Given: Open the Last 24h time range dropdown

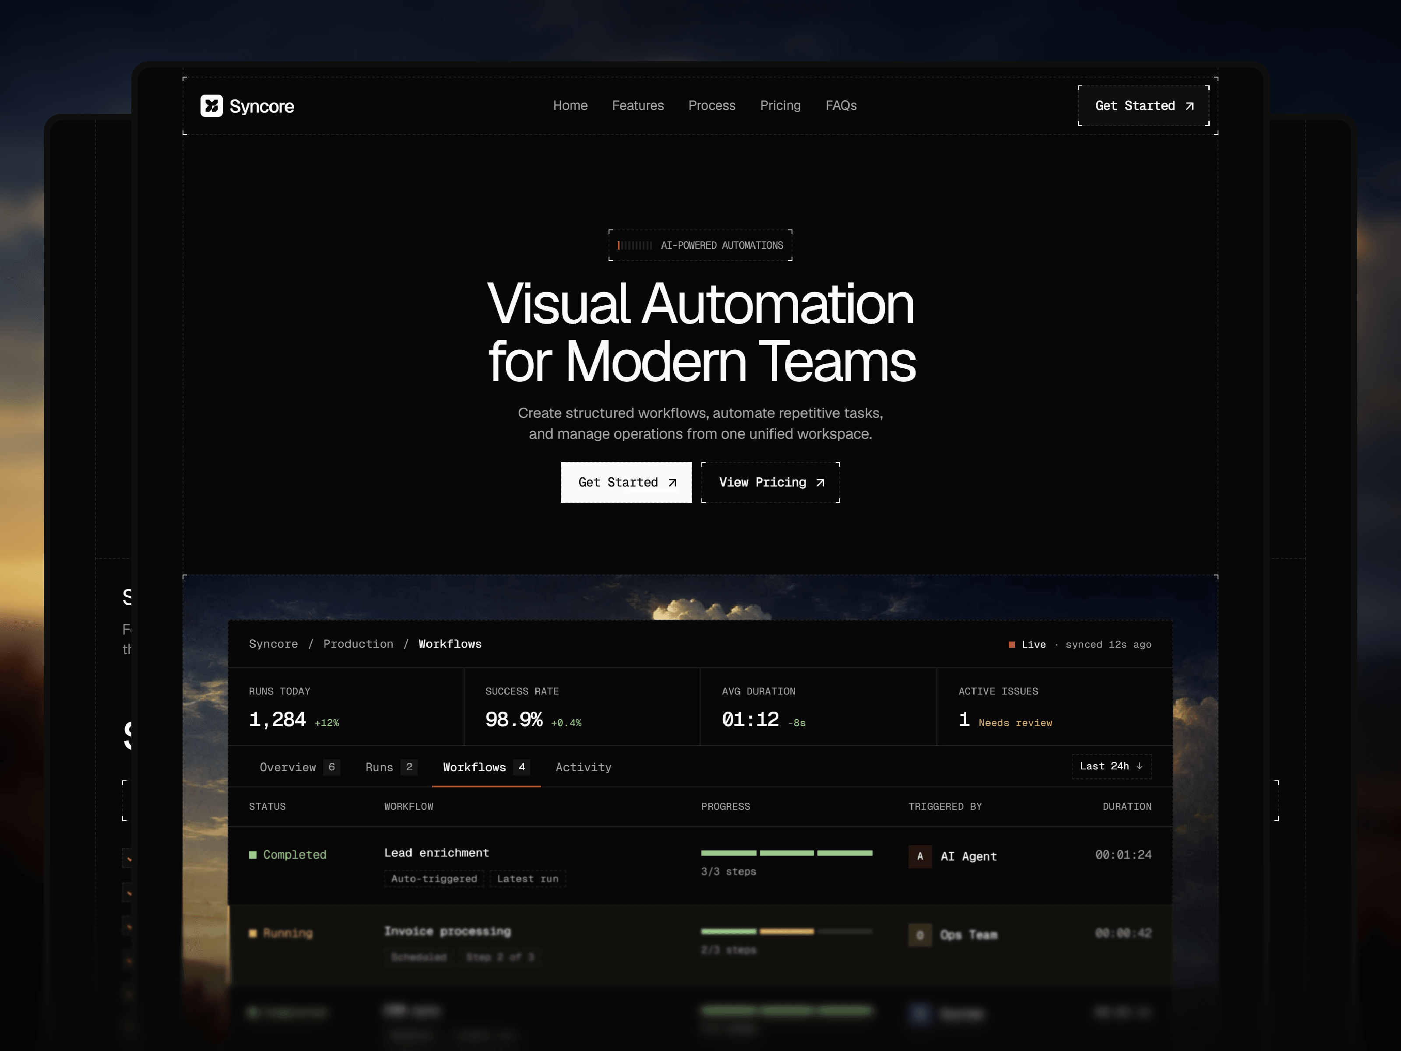Looking at the screenshot, I should [x=1112, y=766].
